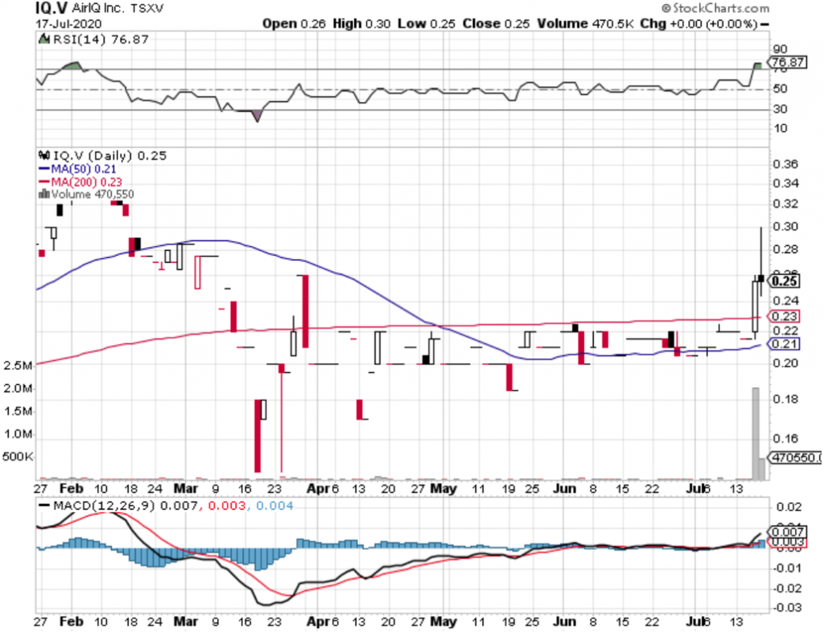The width and height of the screenshot is (824, 636).
Task: Click the MACD 0.007 value tag
Action: pyautogui.click(x=787, y=532)
